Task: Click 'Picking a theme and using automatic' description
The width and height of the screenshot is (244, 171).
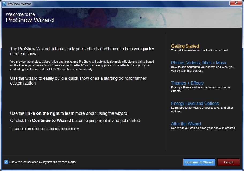Action: point(201,89)
